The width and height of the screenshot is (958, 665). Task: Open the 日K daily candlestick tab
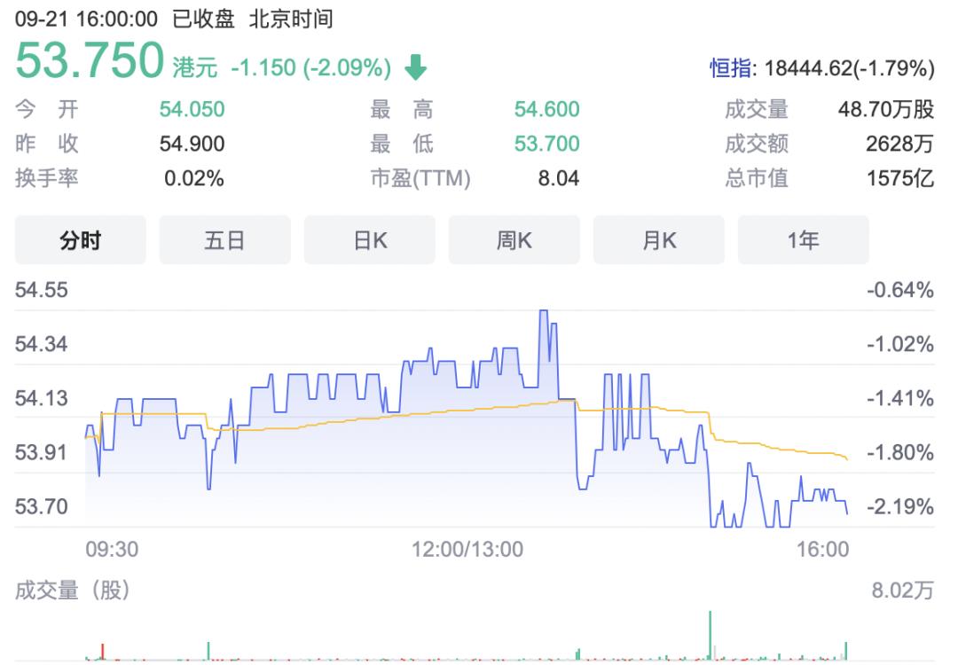pos(369,239)
